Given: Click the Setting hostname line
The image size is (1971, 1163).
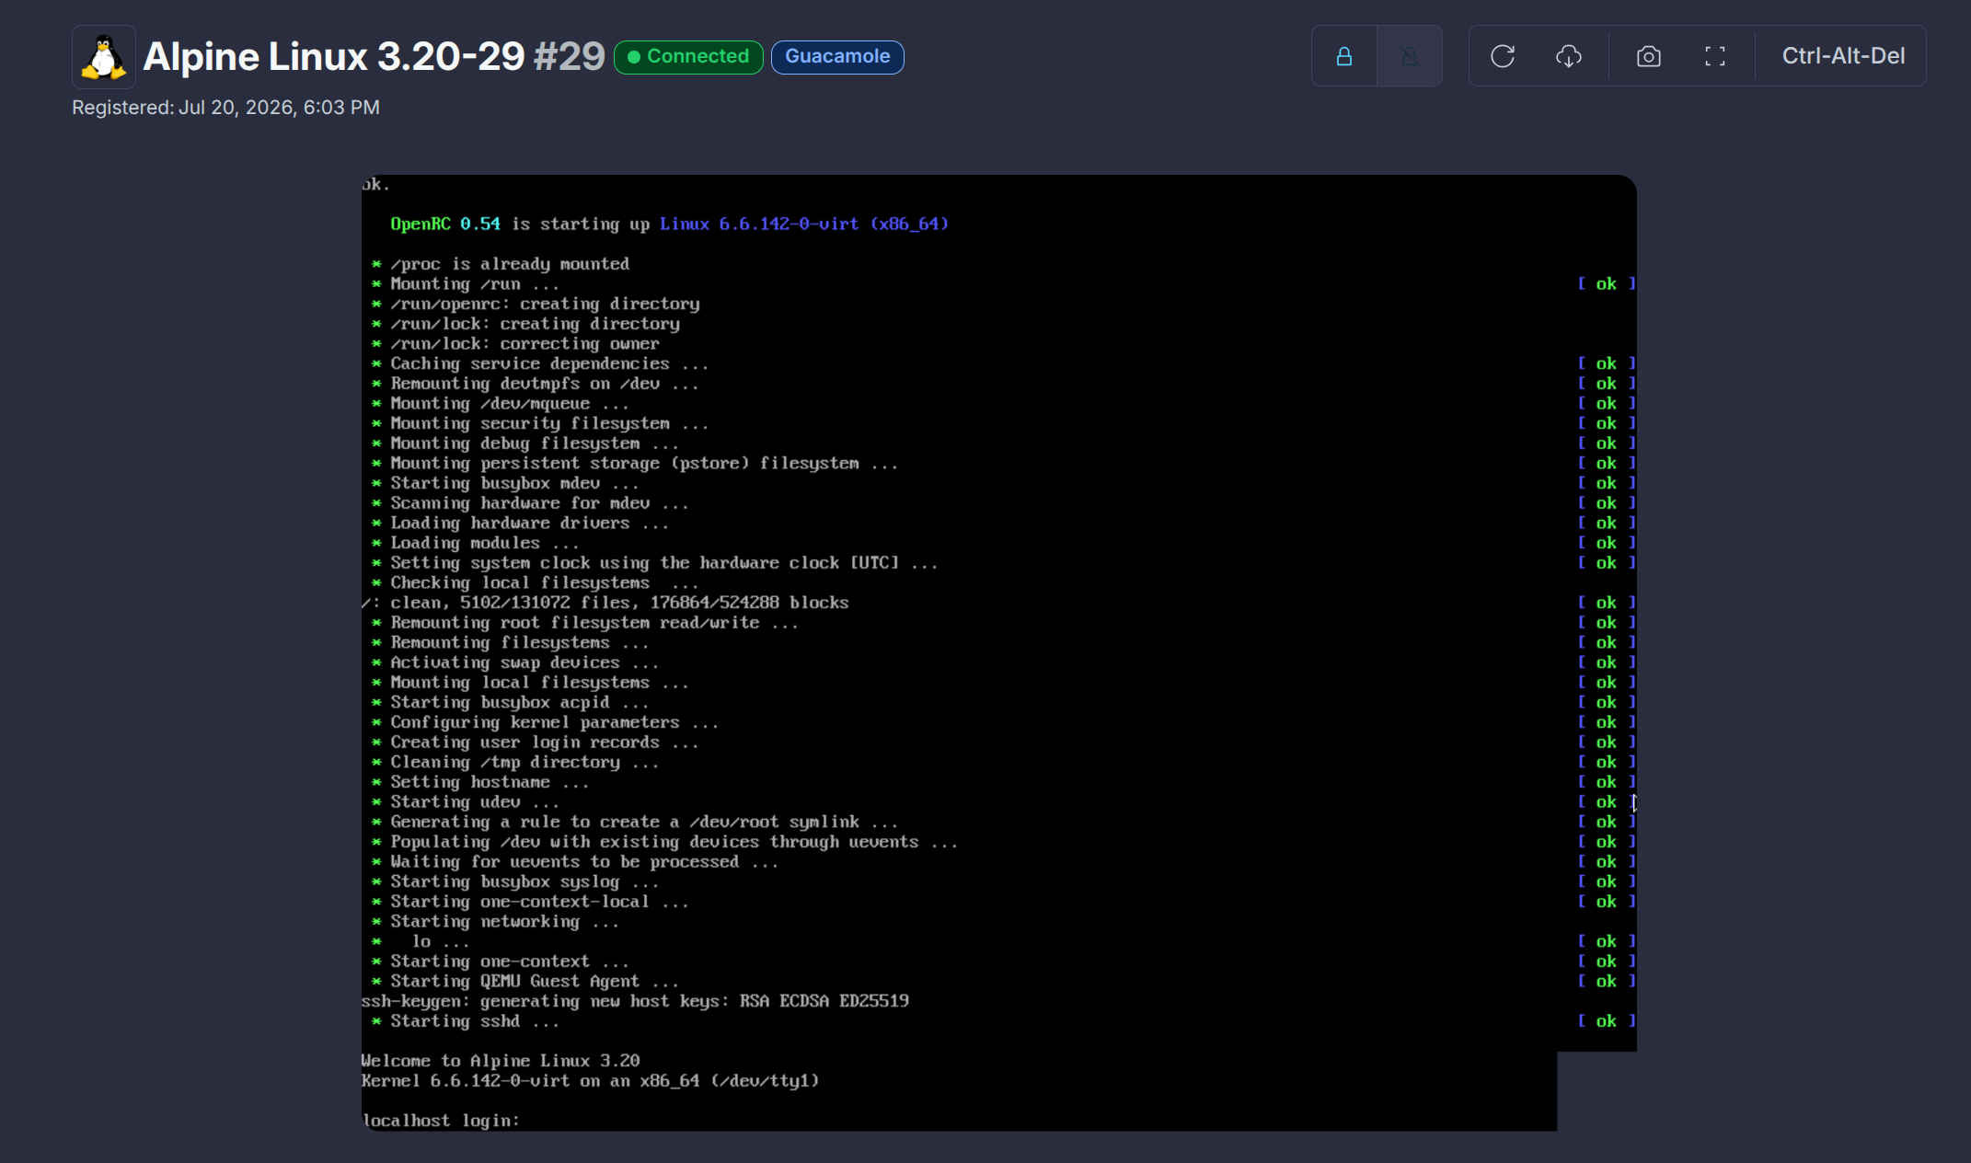Looking at the screenshot, I should [480, 782].
